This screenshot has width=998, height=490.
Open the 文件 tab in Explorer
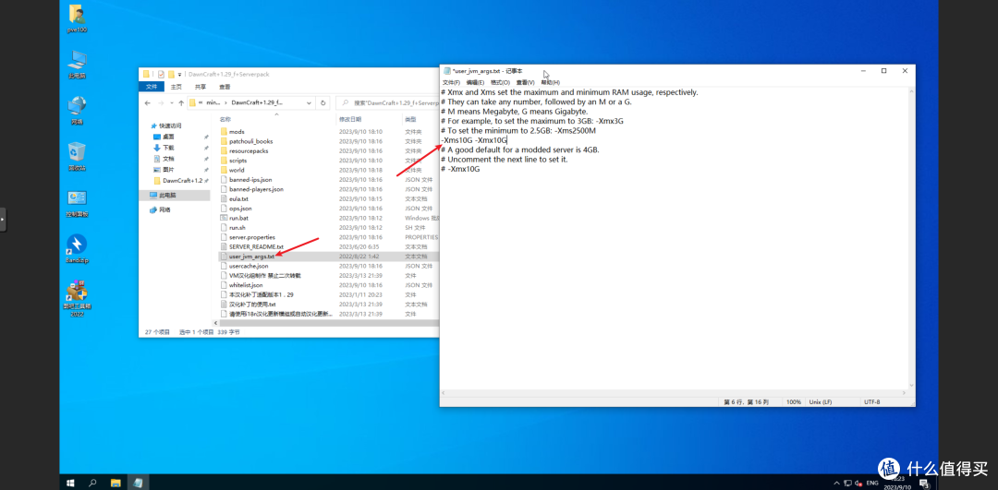point(152,87)
